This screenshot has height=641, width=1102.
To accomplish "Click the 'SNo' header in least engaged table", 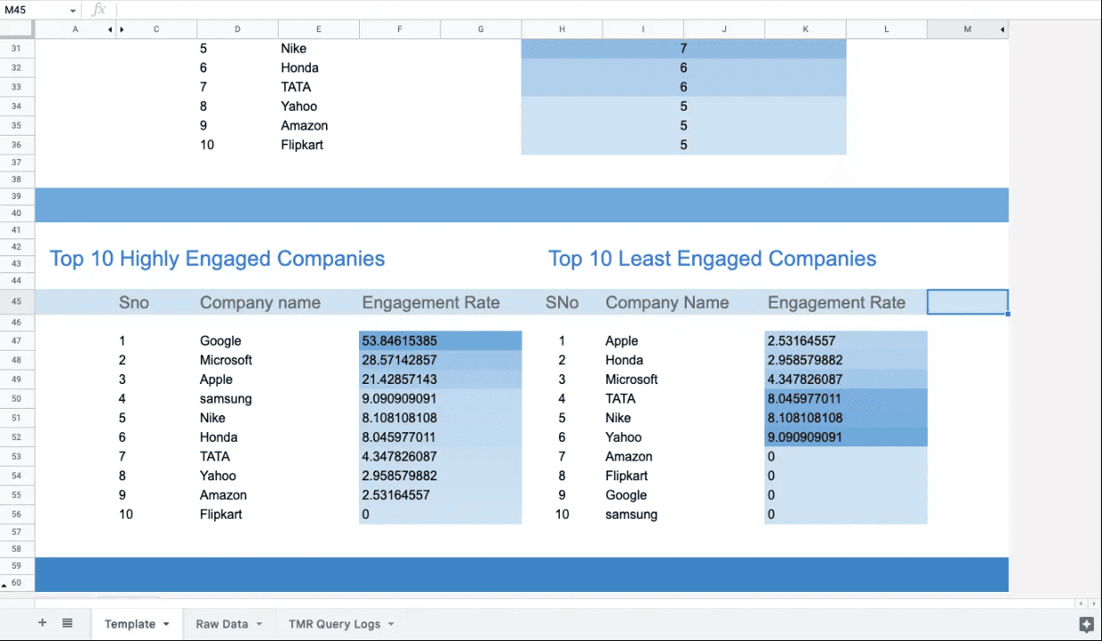I will pyautogui.click(x=562, y=303).
